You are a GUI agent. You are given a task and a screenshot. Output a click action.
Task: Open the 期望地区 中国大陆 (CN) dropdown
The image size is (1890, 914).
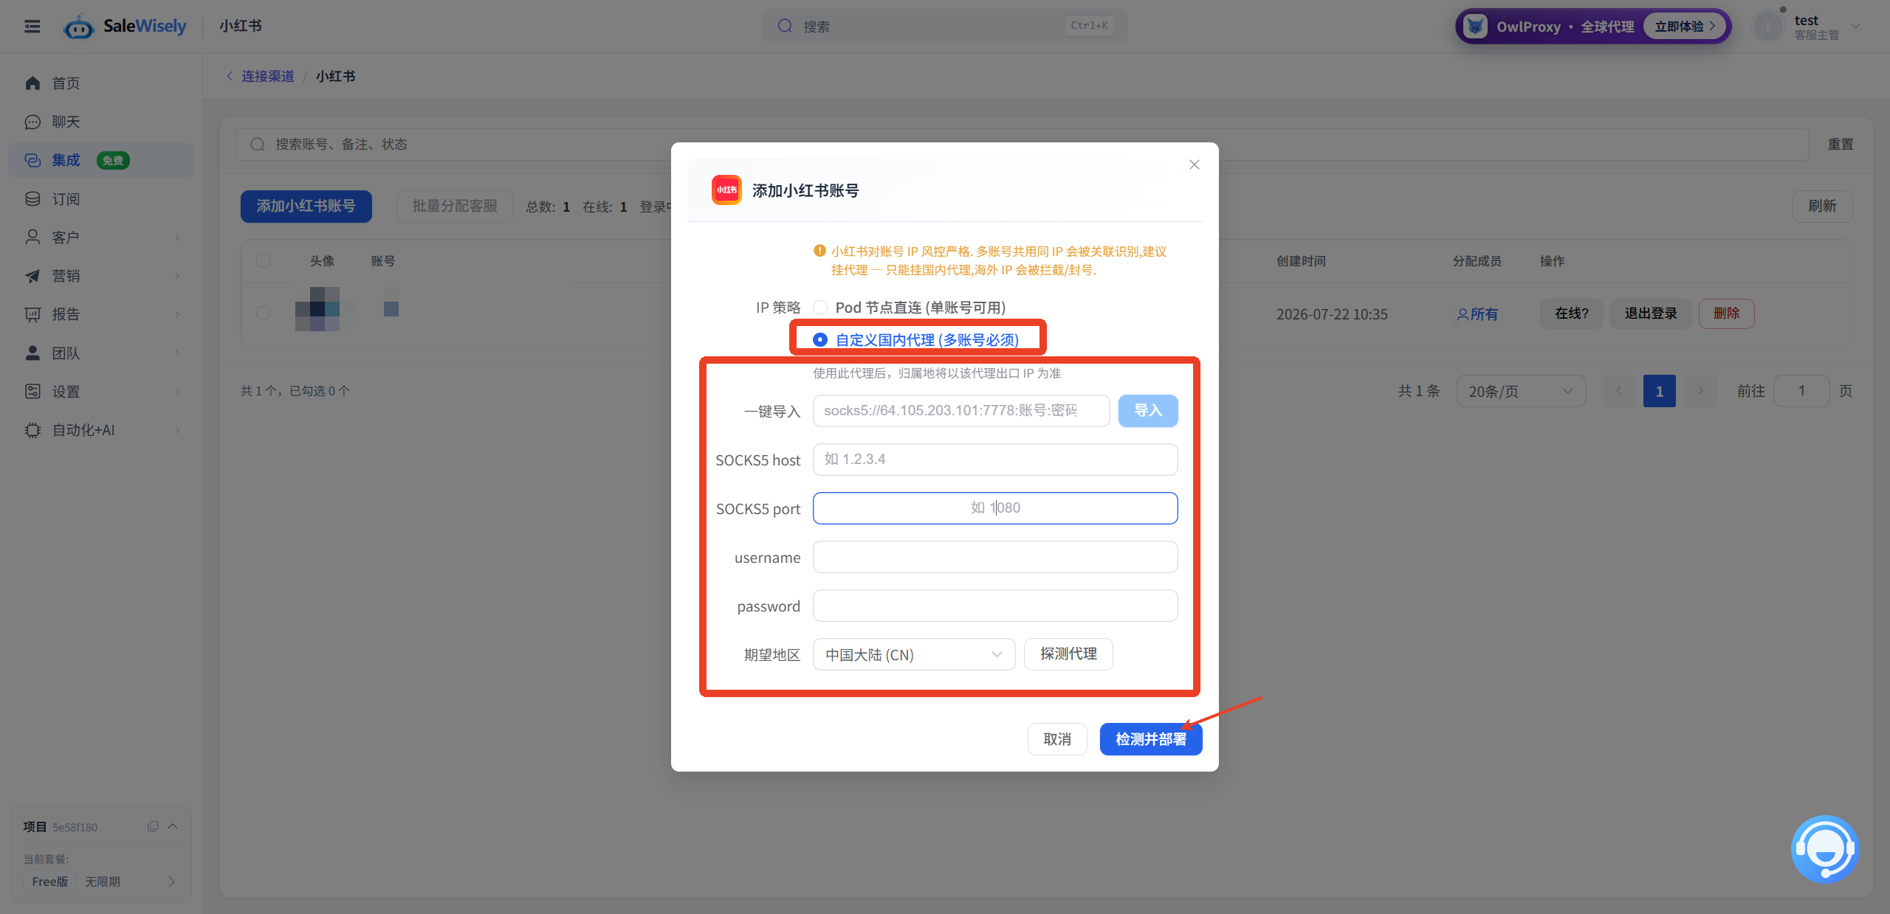(914, 654)
